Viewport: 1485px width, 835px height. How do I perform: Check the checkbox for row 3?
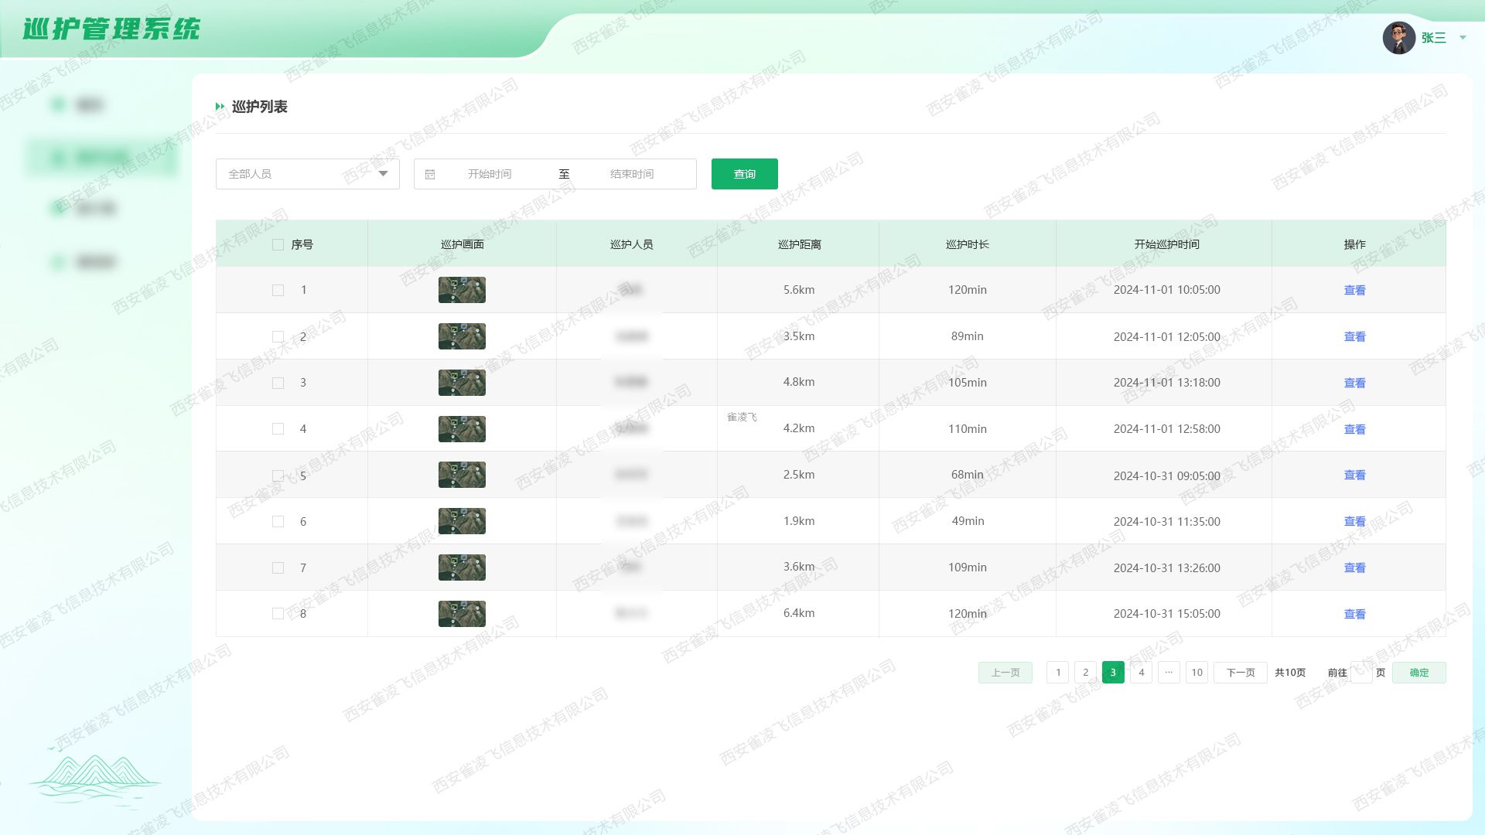point(278,383)
